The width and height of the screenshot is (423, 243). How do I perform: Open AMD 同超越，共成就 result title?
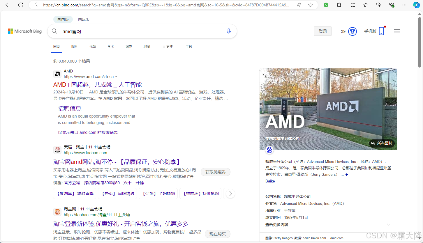click(x=98, y=85)
